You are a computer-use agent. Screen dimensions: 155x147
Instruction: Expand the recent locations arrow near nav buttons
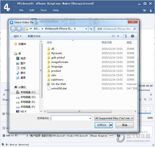(23, 29)
